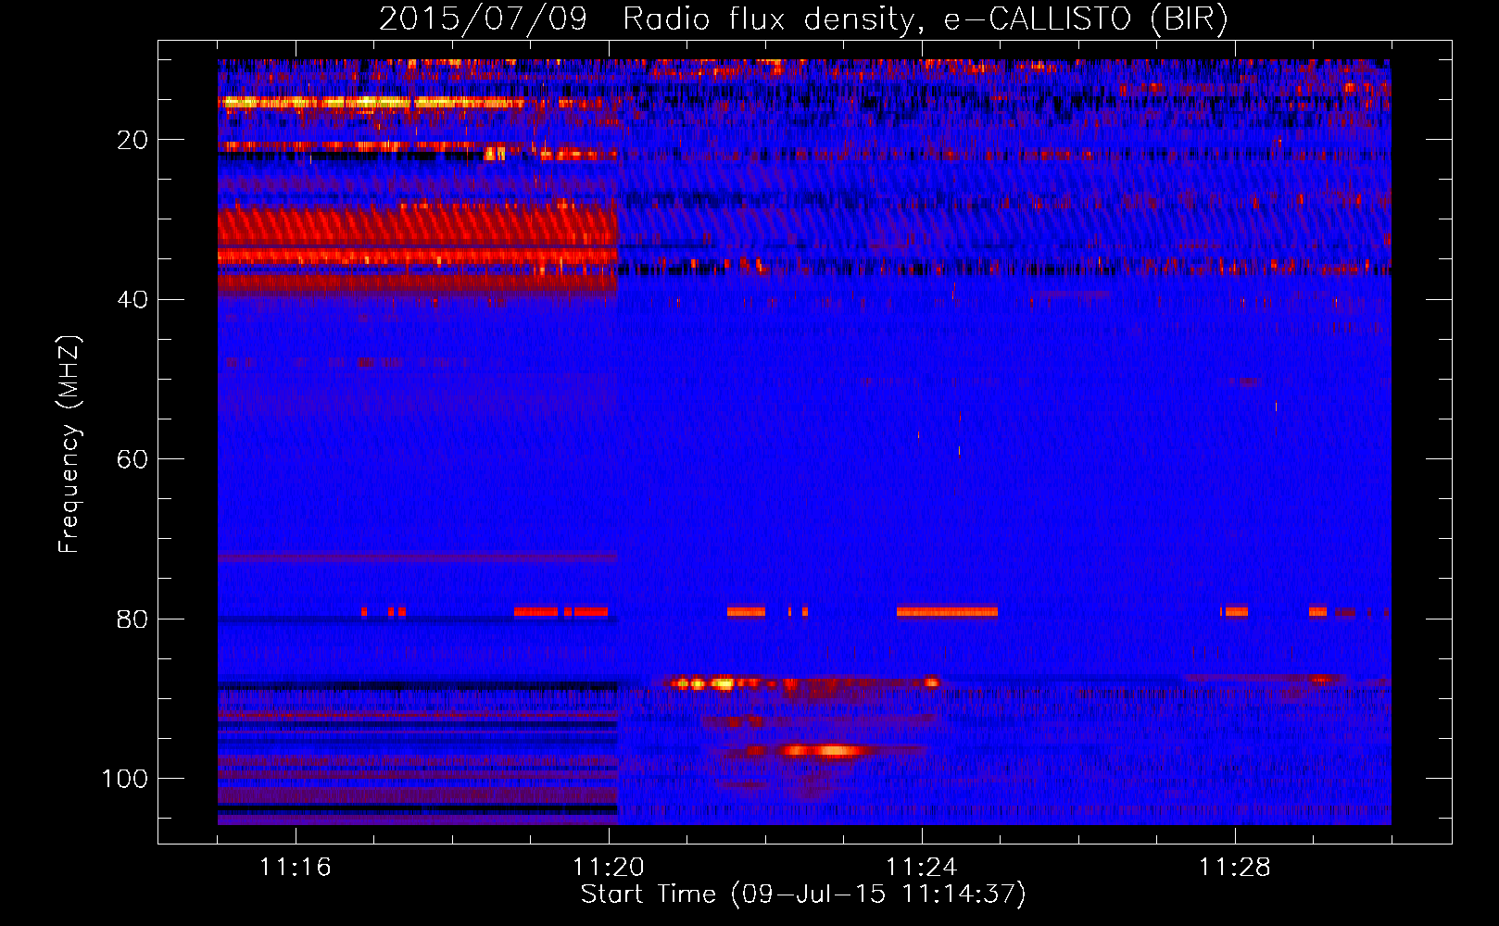Click the 20 frequency tick label
The image size is (1499, 926).
click(133, 141)
